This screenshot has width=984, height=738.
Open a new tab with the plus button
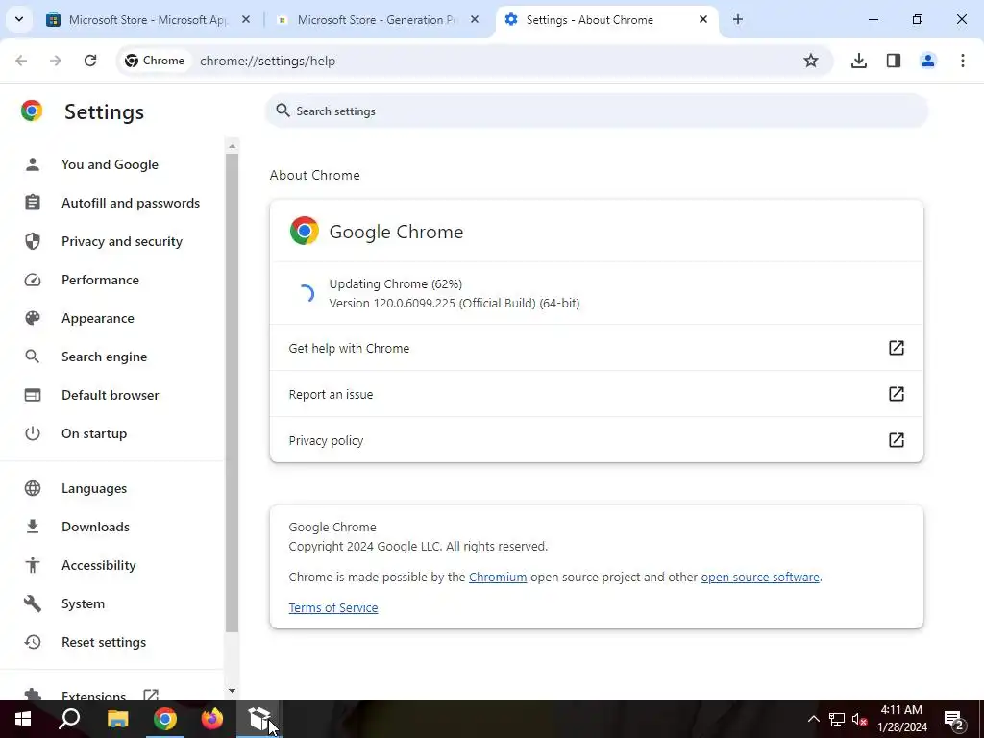pyautogui.click(x=738, y=19)
